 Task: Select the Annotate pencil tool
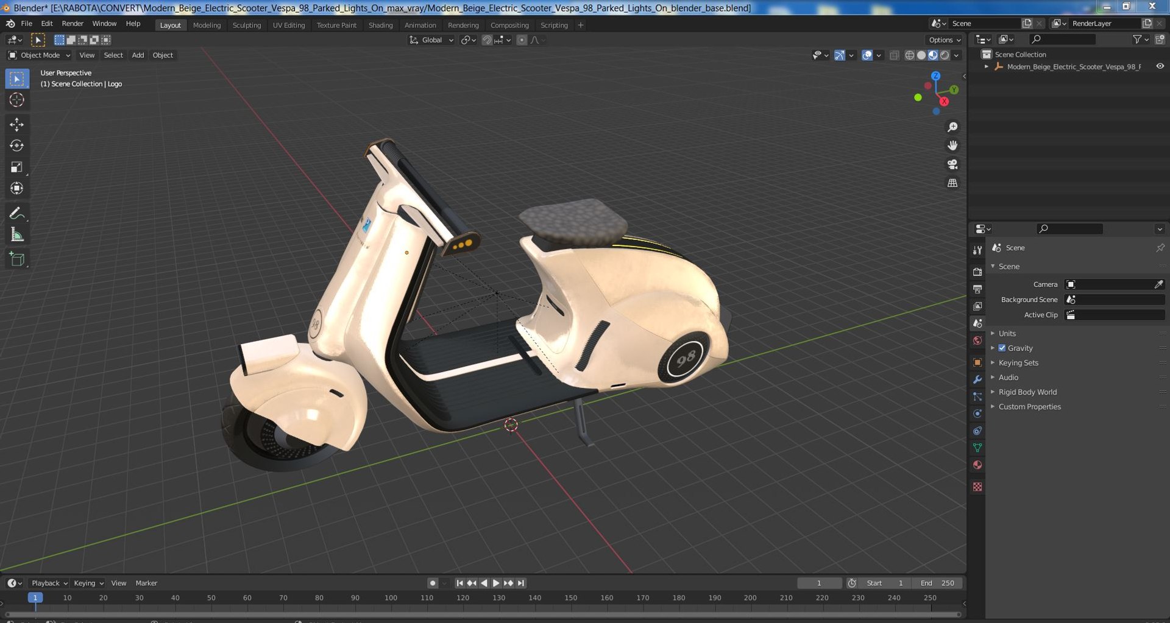[x=16, y=213]
